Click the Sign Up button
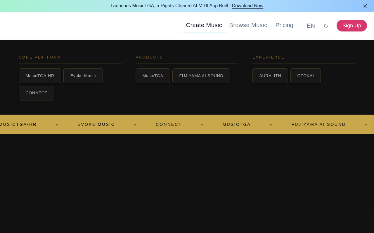Screen dimensions: 374x233 click(352, 26)
